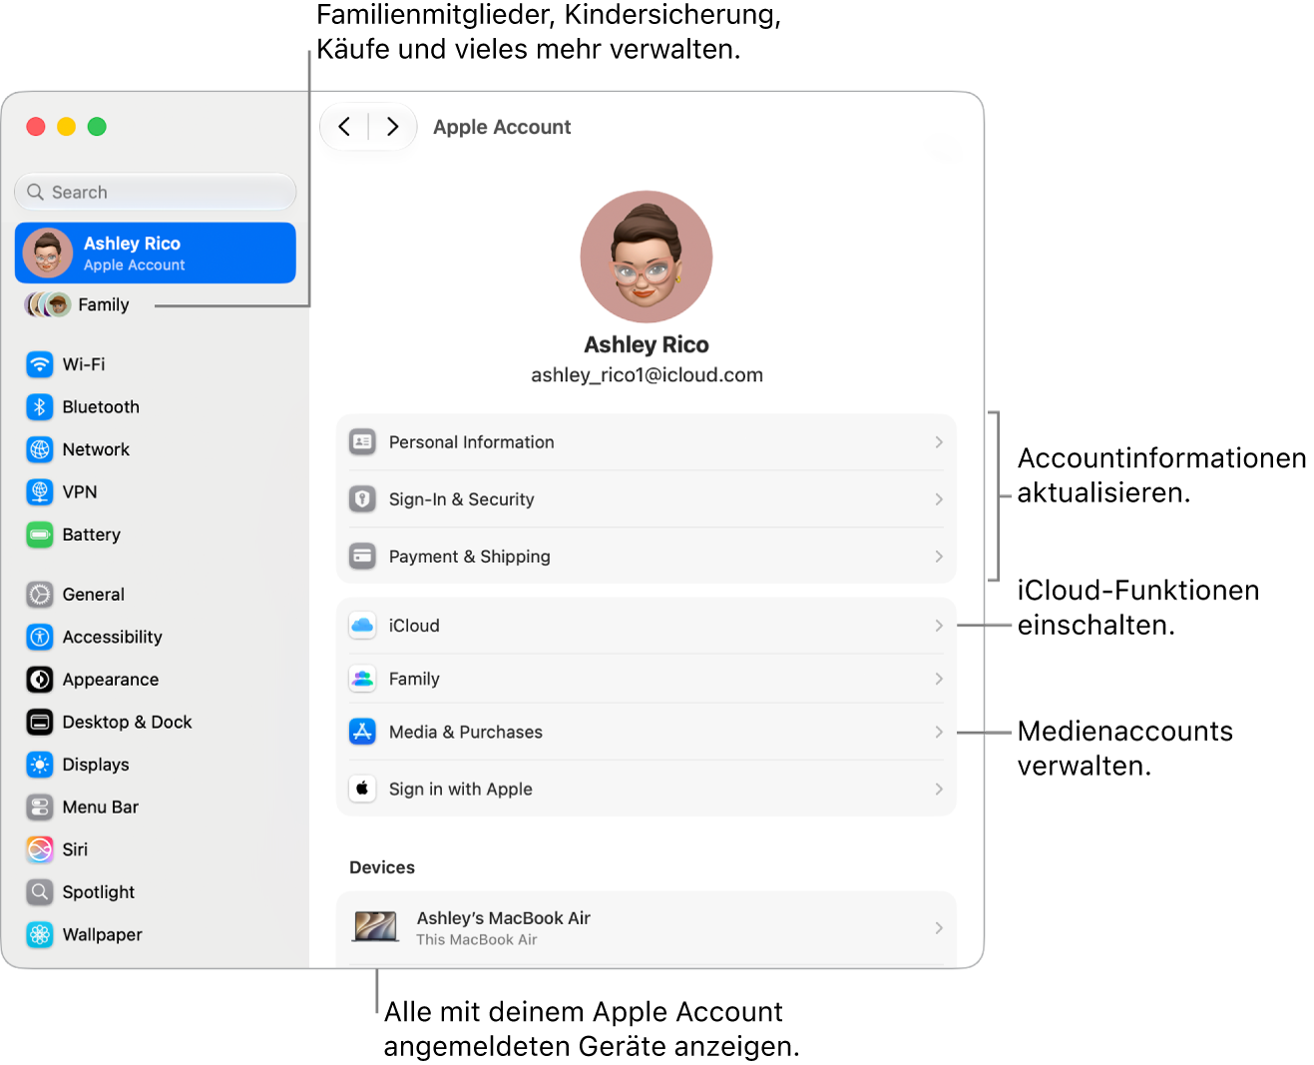Click the Bluetooth icon in sidebar
The image size is (1314, 1065).
[x=40, y=407]
